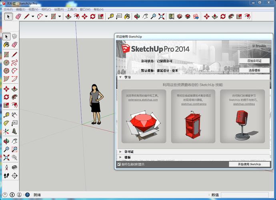Screen dimensions: 276x200
Task: Select the Walk footprints tool
Action: [6, 175]
